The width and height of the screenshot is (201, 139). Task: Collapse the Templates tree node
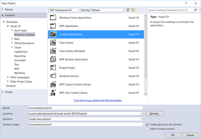point(4,22)
